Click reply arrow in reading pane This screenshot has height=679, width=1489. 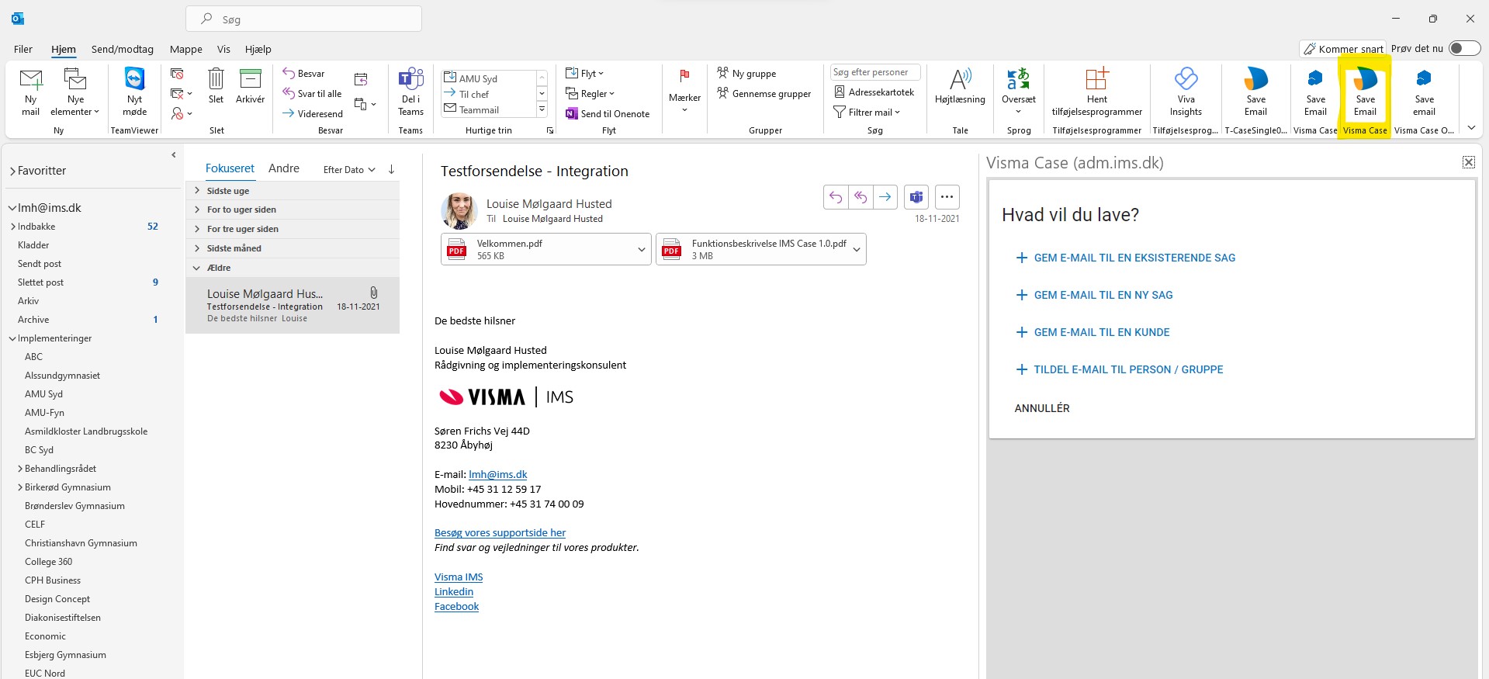[x=836, y=197]
